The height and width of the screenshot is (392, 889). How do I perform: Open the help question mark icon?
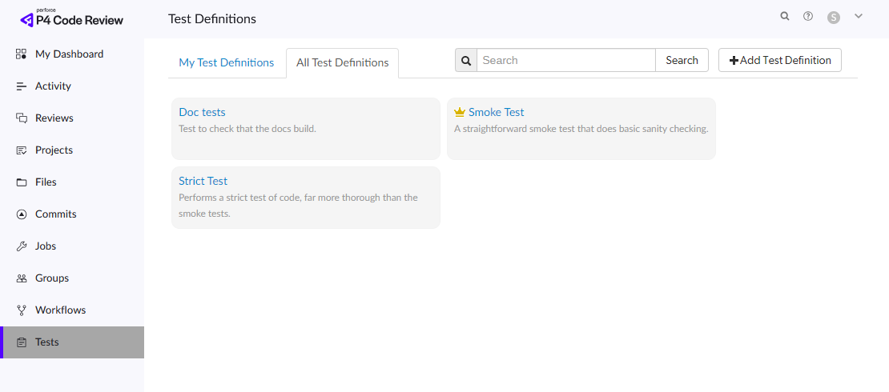click(x=808, y=16)
